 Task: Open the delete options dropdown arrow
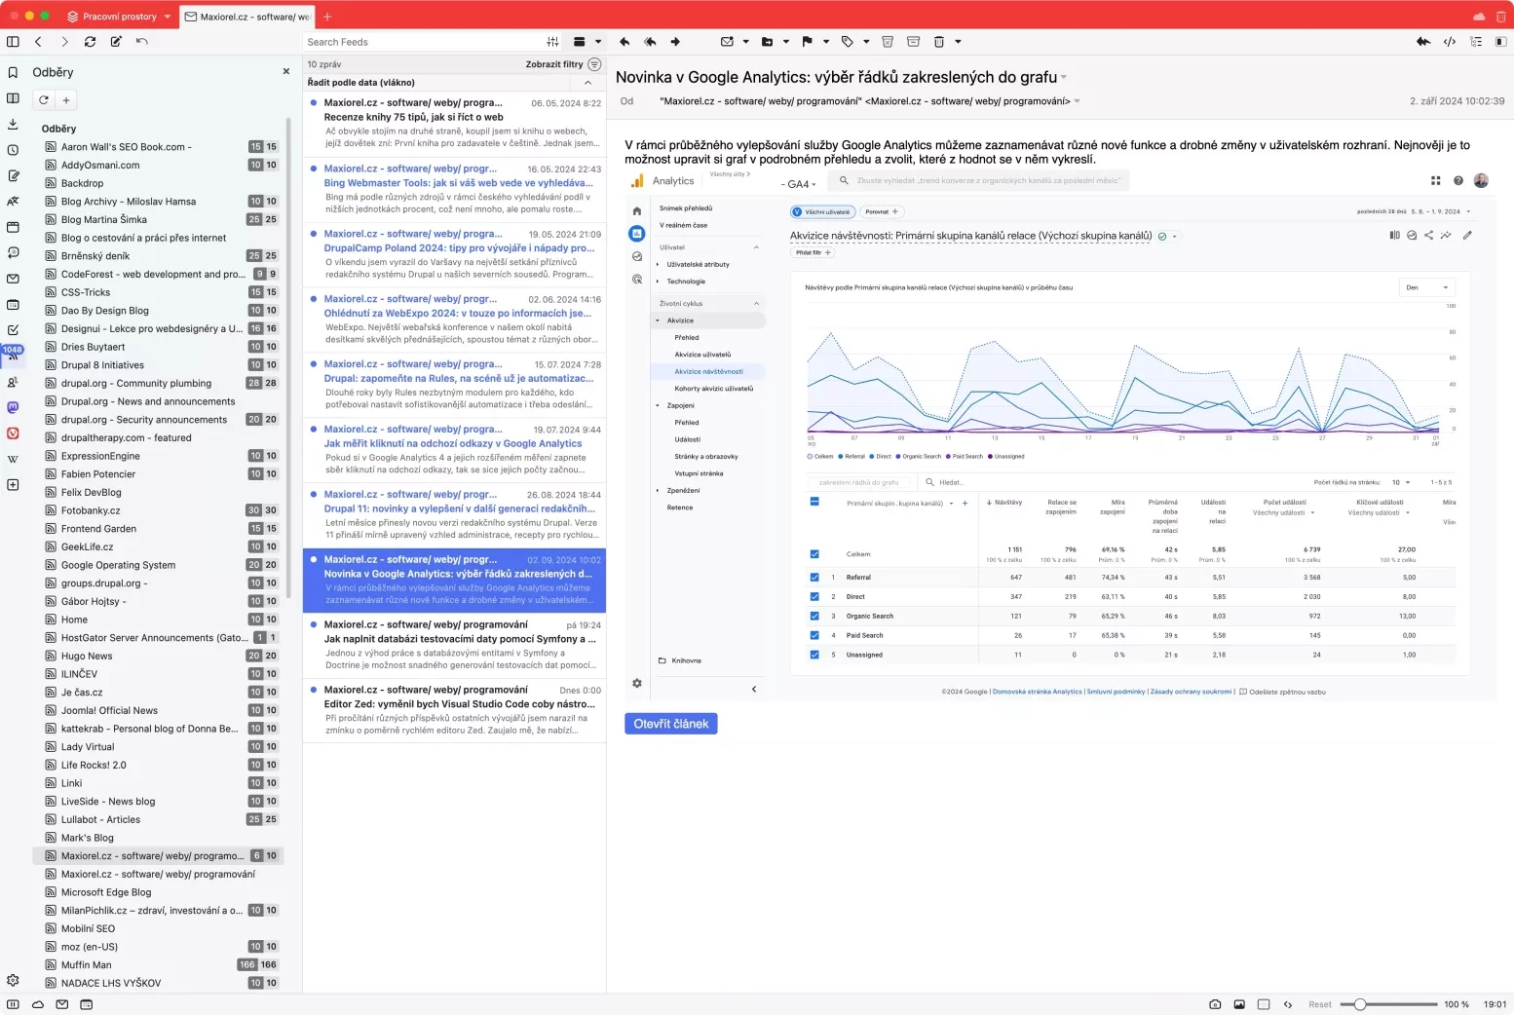coord(959,42)
